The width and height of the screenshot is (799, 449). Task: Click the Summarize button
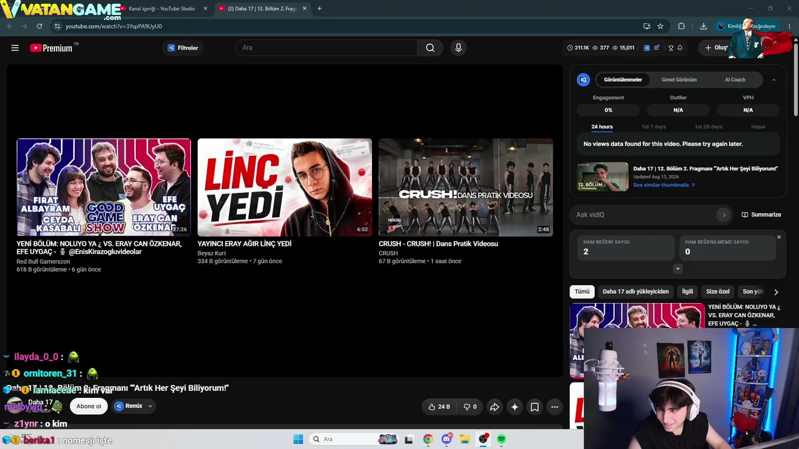click(762, 215)
